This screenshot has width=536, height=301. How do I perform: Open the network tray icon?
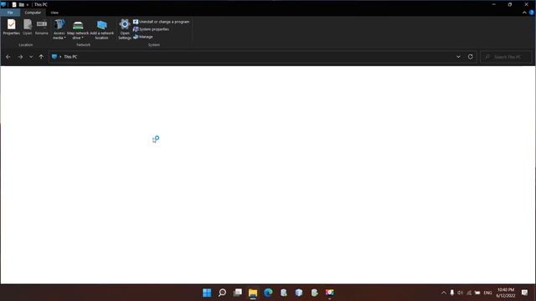tap(469, 293)
